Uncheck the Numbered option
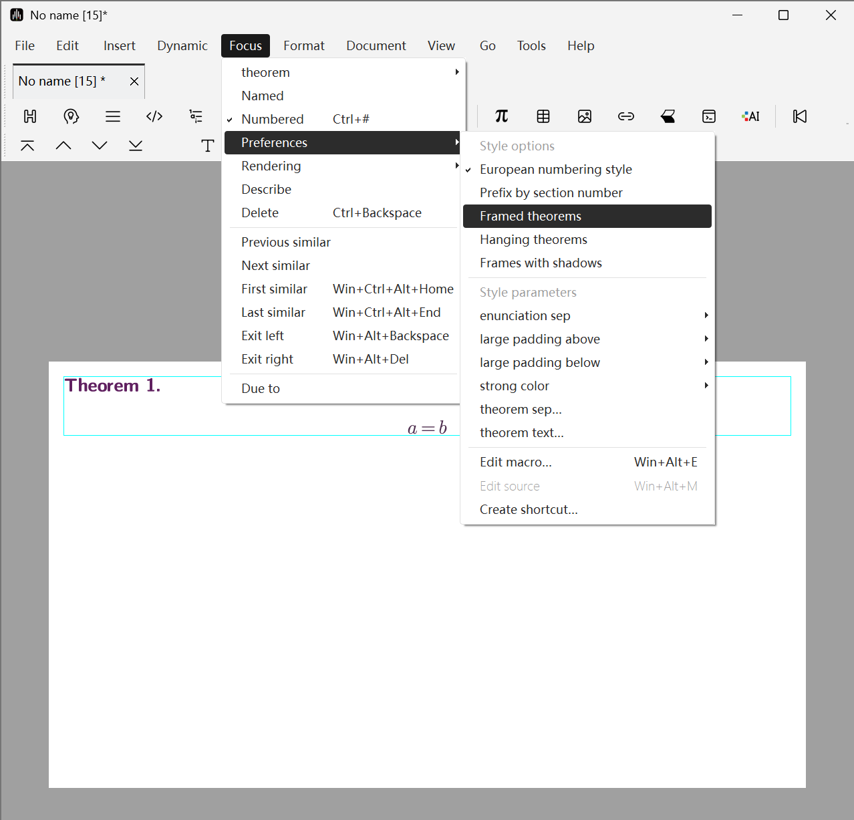 [x=273, y=119]
